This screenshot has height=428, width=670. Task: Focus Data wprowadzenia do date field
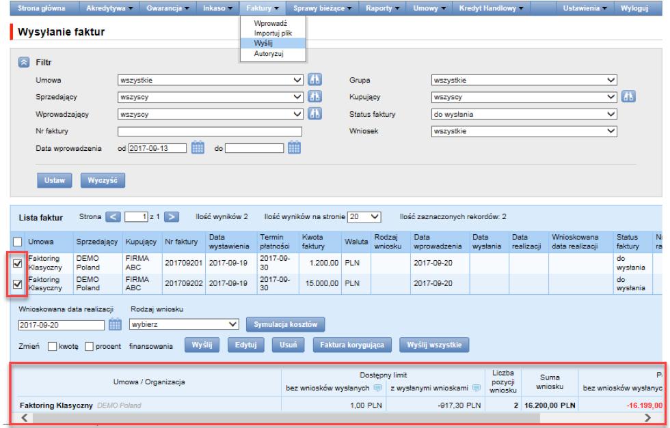254,148
